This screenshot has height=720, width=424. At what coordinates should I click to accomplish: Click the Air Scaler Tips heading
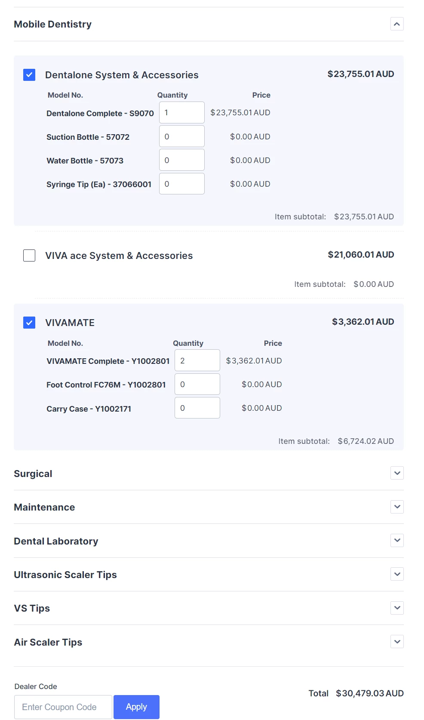[x=48, y=642]
